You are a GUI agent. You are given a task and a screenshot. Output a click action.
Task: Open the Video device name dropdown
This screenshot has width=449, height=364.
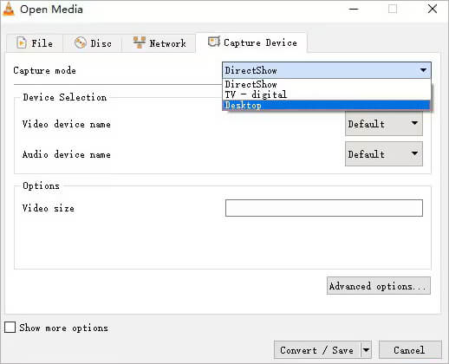(x=384, y=124)
